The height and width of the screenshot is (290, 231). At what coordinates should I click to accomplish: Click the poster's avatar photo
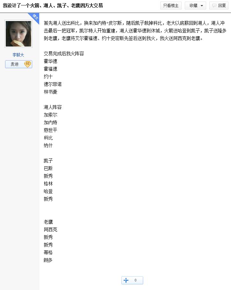(18, 34)
